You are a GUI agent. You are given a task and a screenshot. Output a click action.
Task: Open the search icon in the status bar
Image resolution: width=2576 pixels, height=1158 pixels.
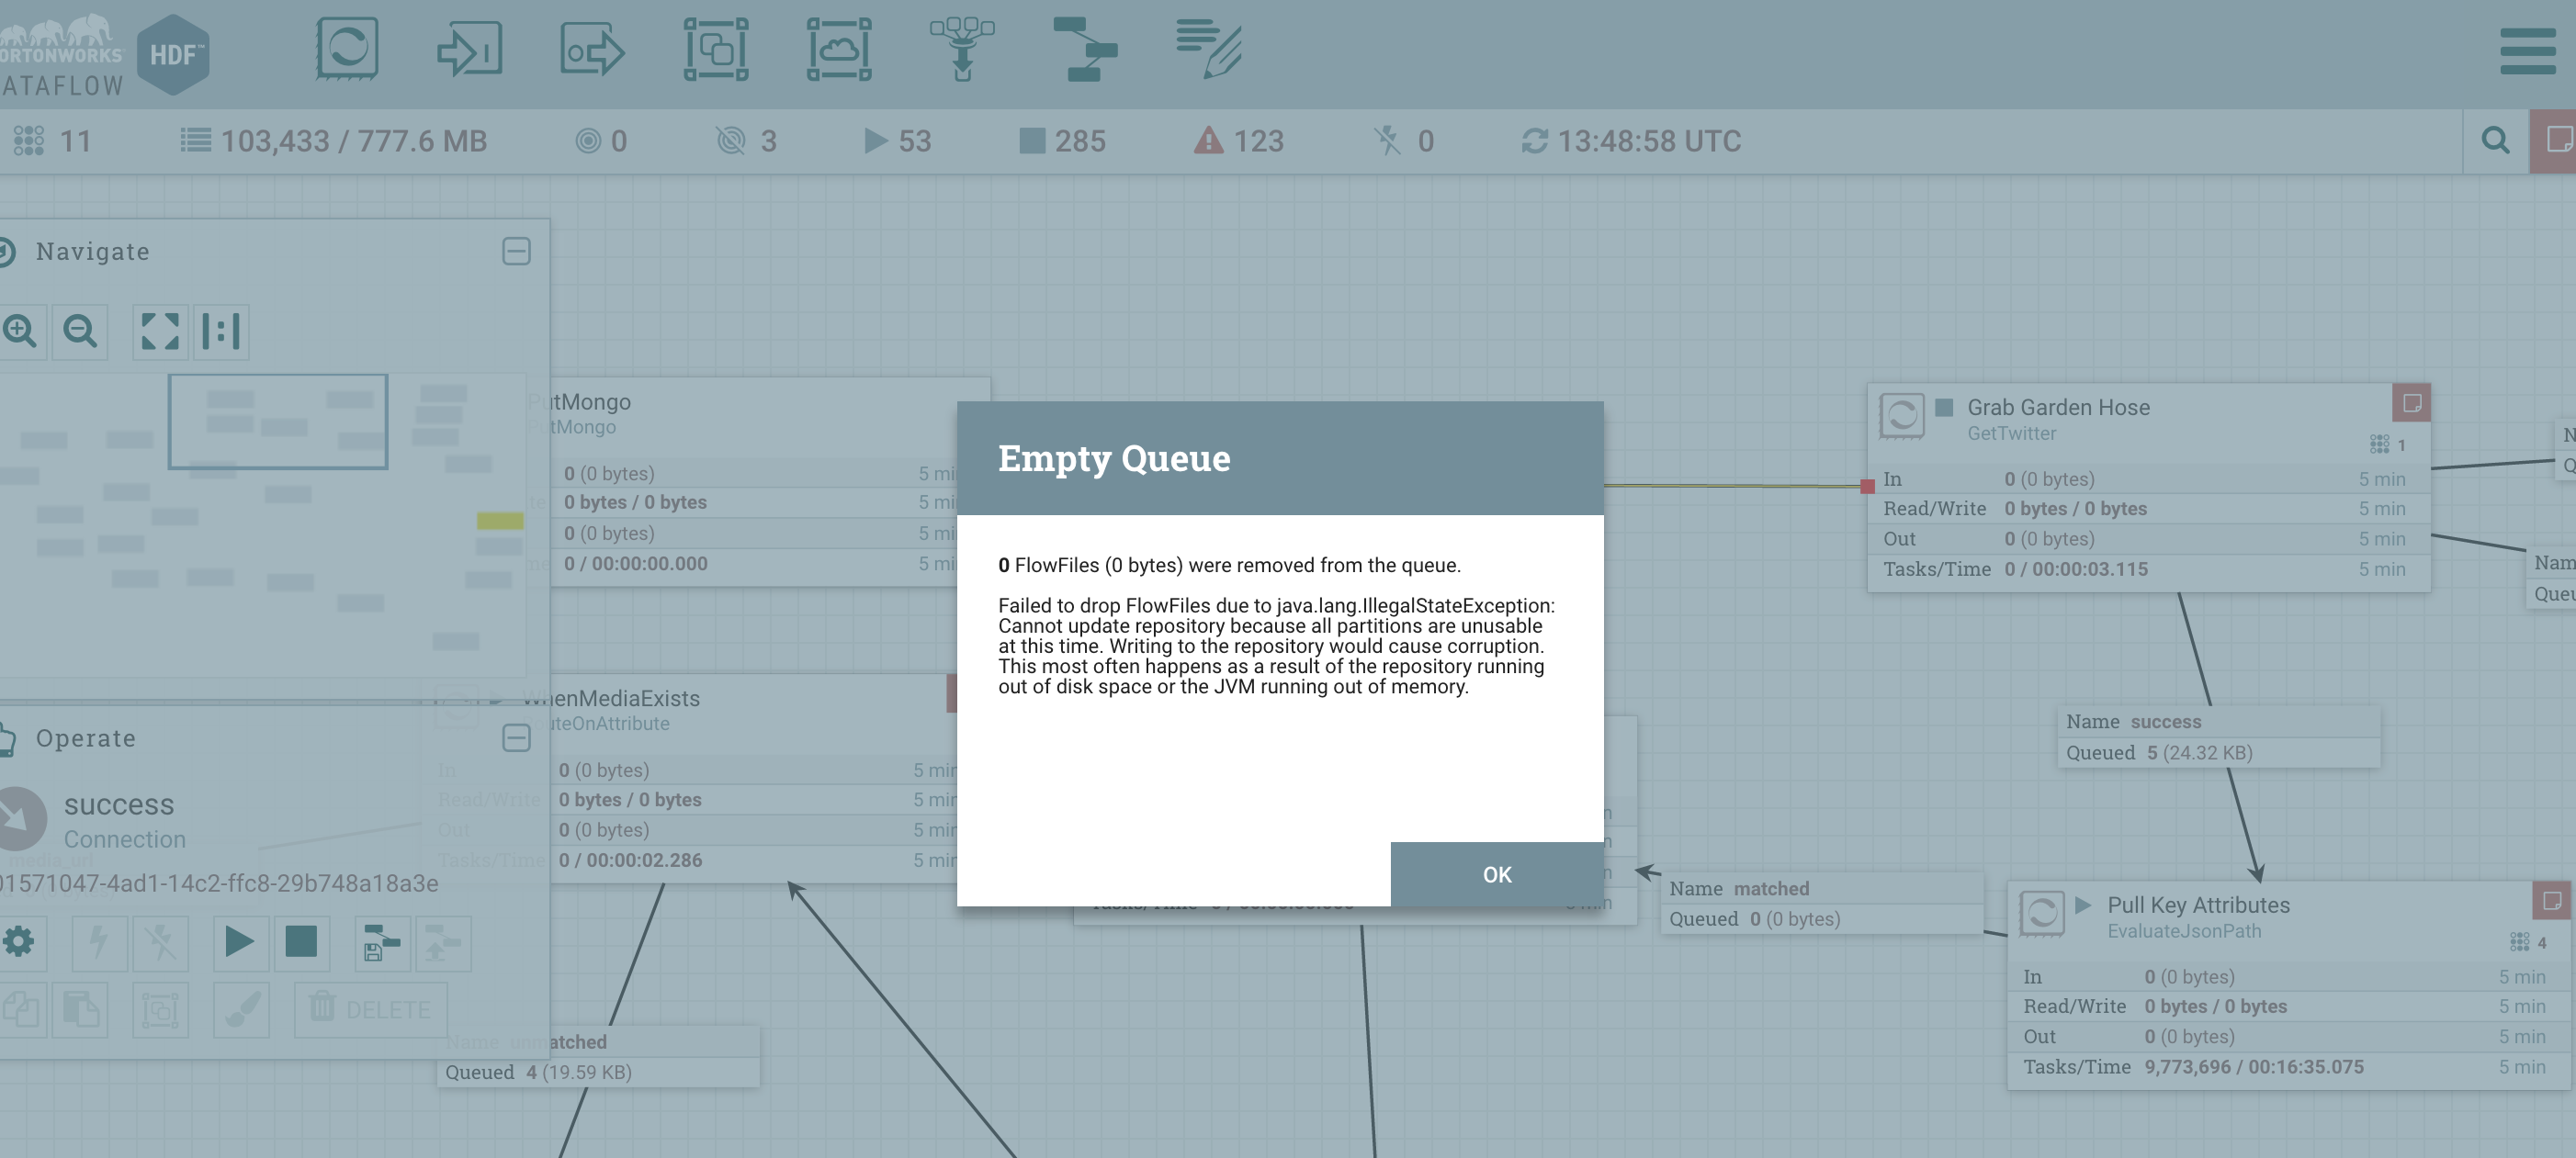(x=2496, y=141)
